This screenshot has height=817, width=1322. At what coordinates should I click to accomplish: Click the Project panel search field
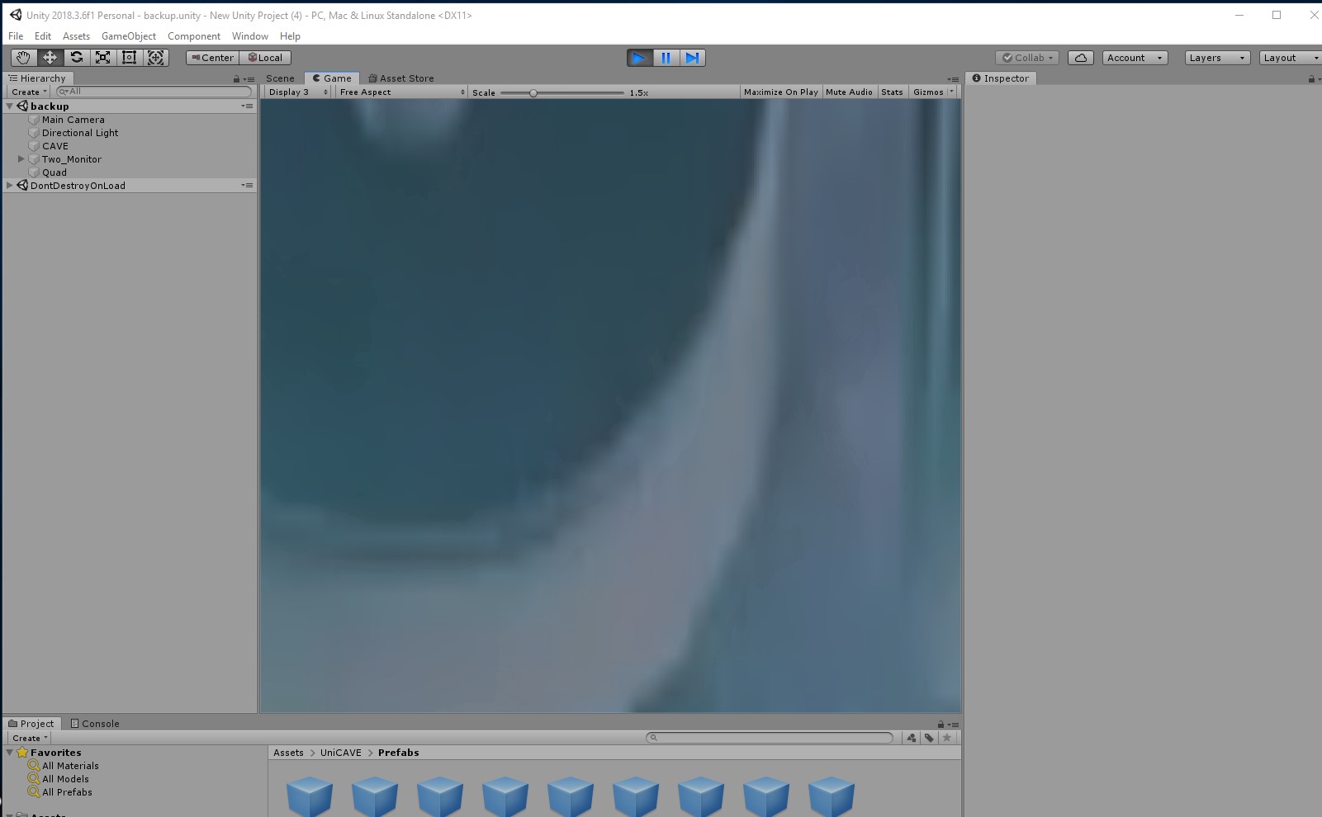[x=772, y=738]
